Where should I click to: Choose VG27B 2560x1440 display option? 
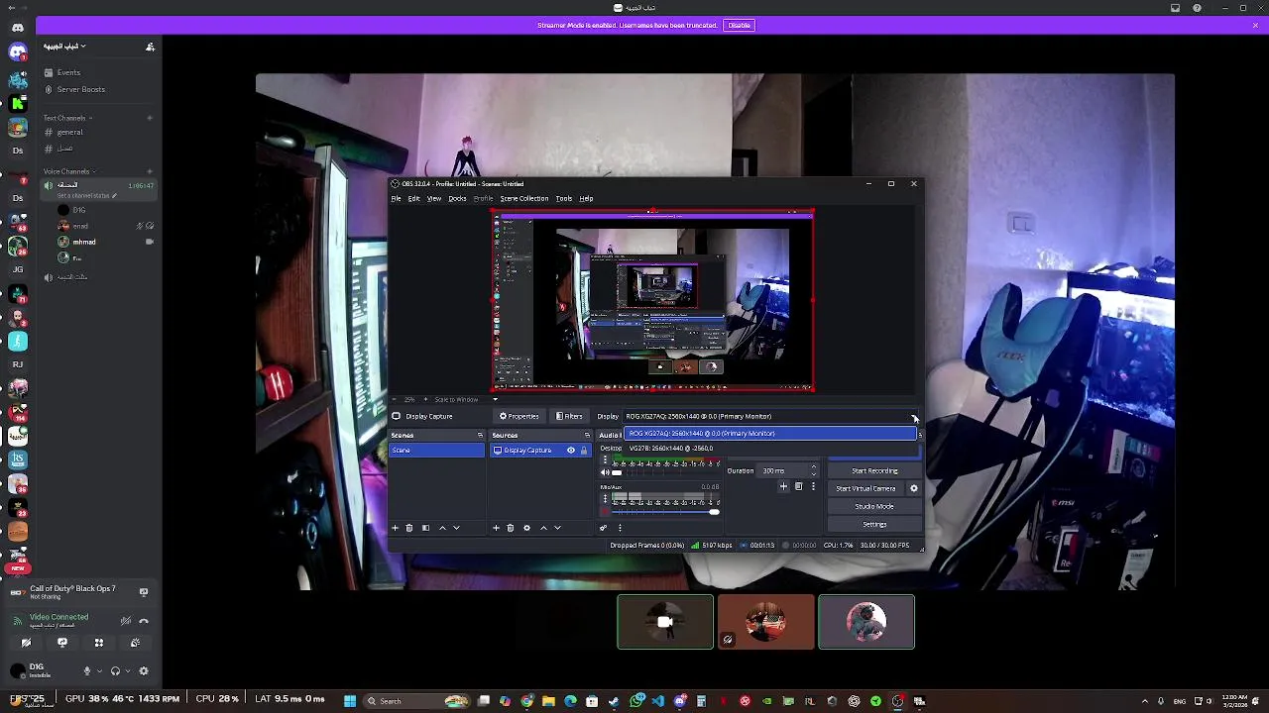(769, 448)
